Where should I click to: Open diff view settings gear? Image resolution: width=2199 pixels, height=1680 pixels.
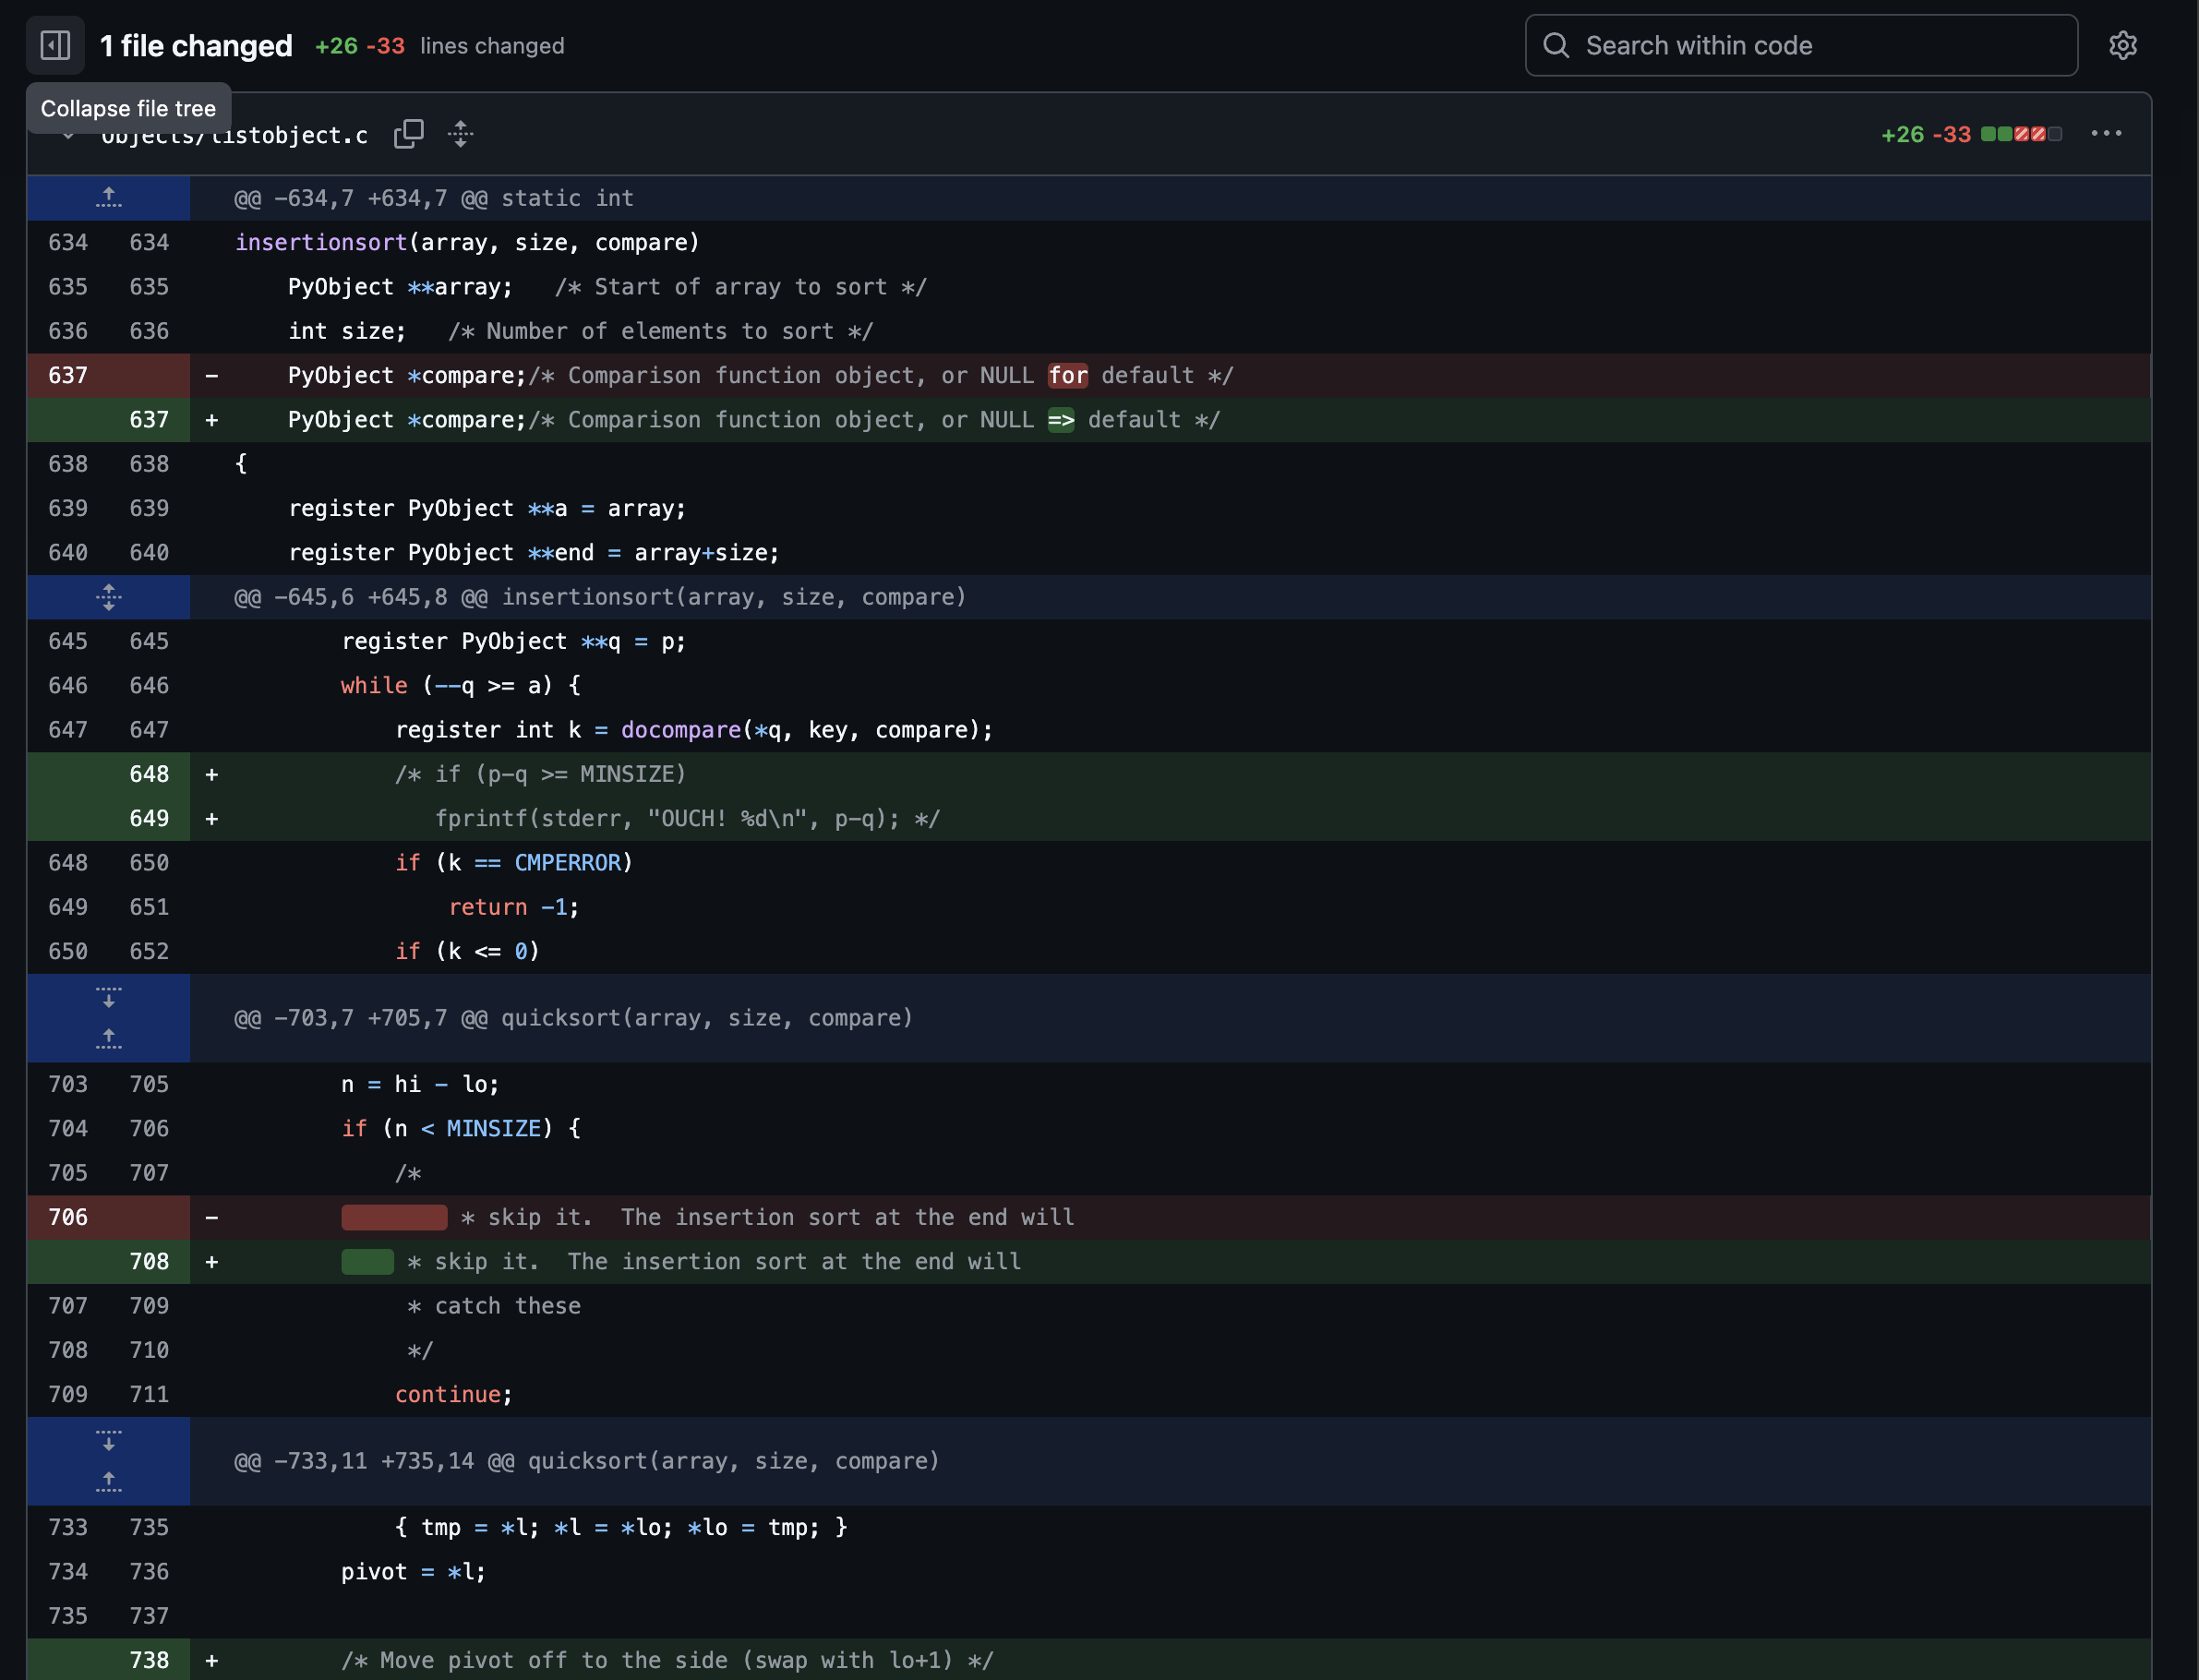2122,45
